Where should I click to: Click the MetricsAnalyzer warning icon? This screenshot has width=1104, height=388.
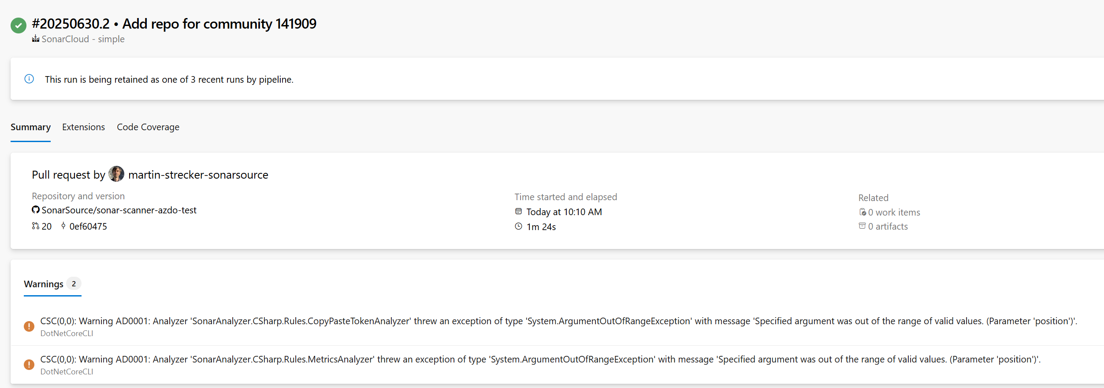point(29,365)
